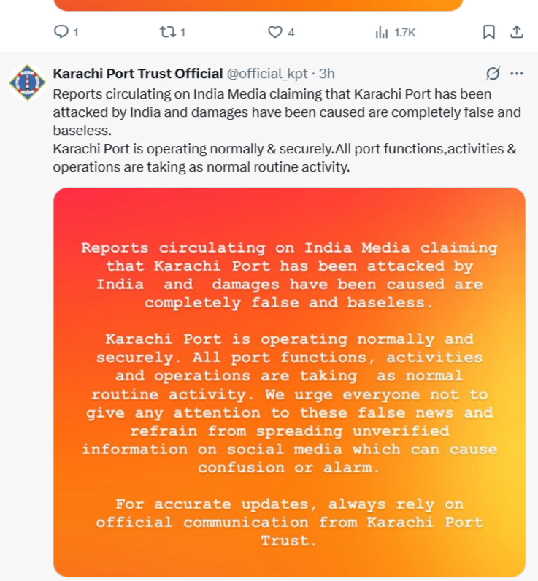Click the reply count beside bubble

(x=76, y=33)
